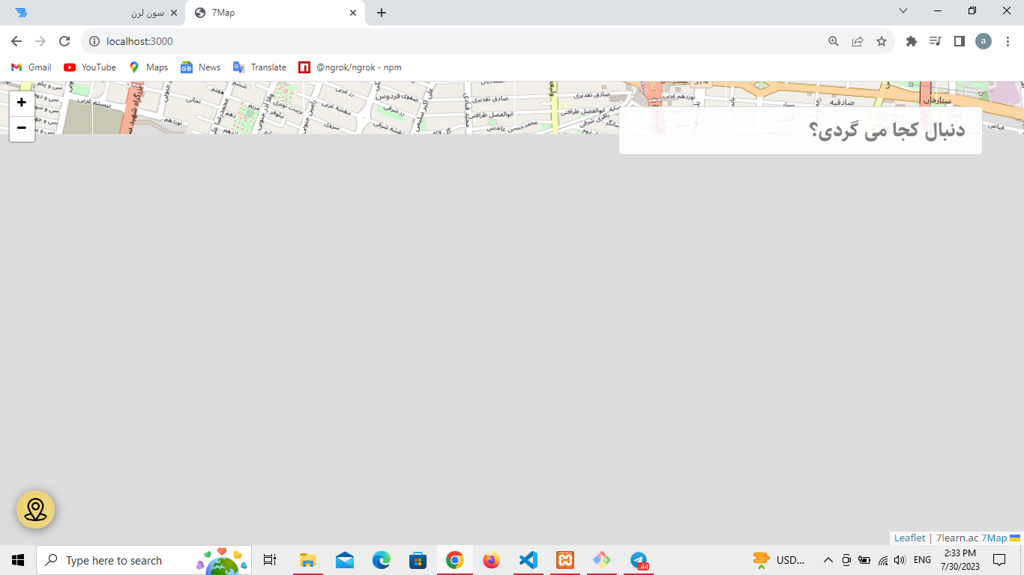This screenshot has width=1024, height=575.
Task: Open Wi-Fi network settings in tray
Action: pos(882,560)
